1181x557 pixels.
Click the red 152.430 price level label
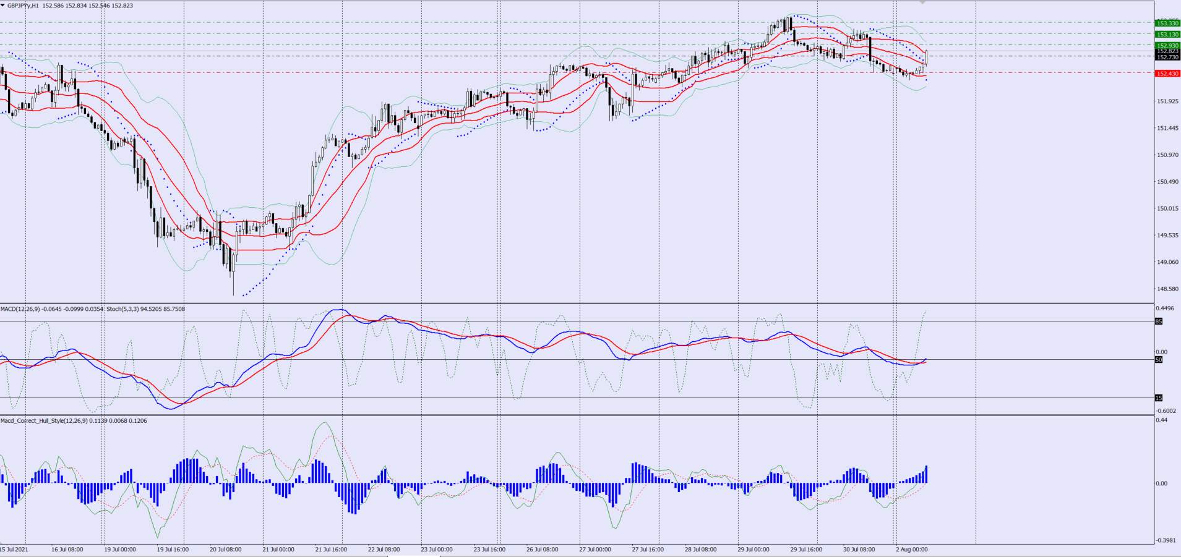[1167, 74]
